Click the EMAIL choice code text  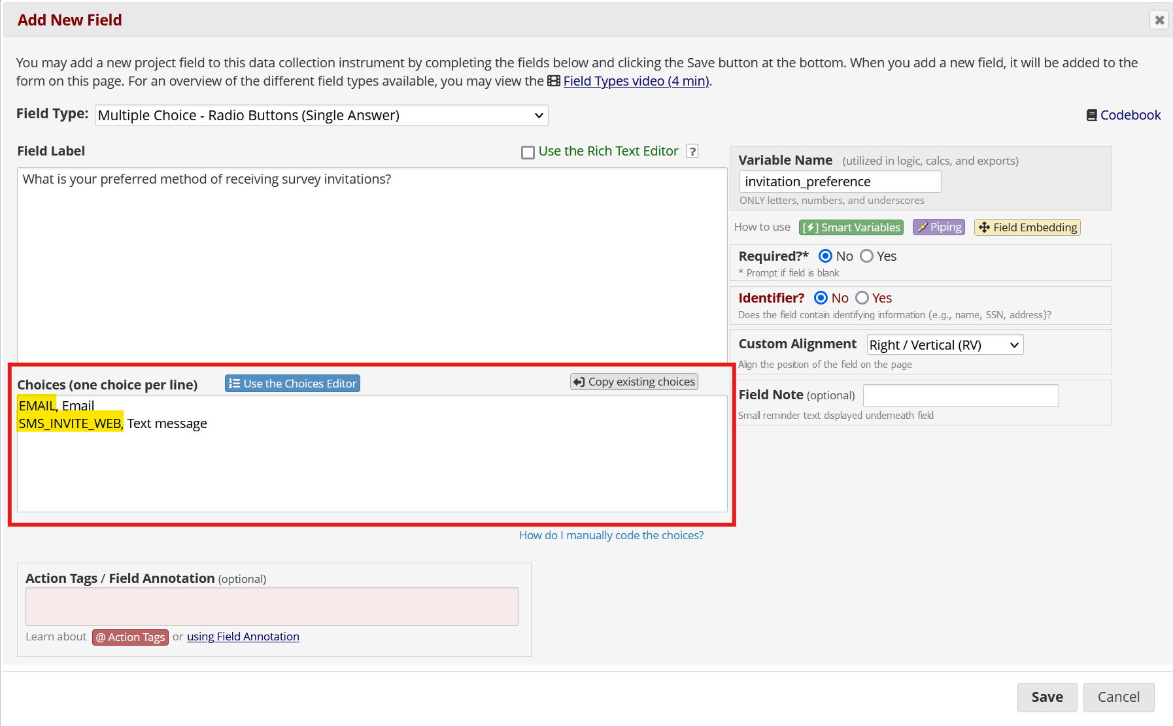click(37, 406)
